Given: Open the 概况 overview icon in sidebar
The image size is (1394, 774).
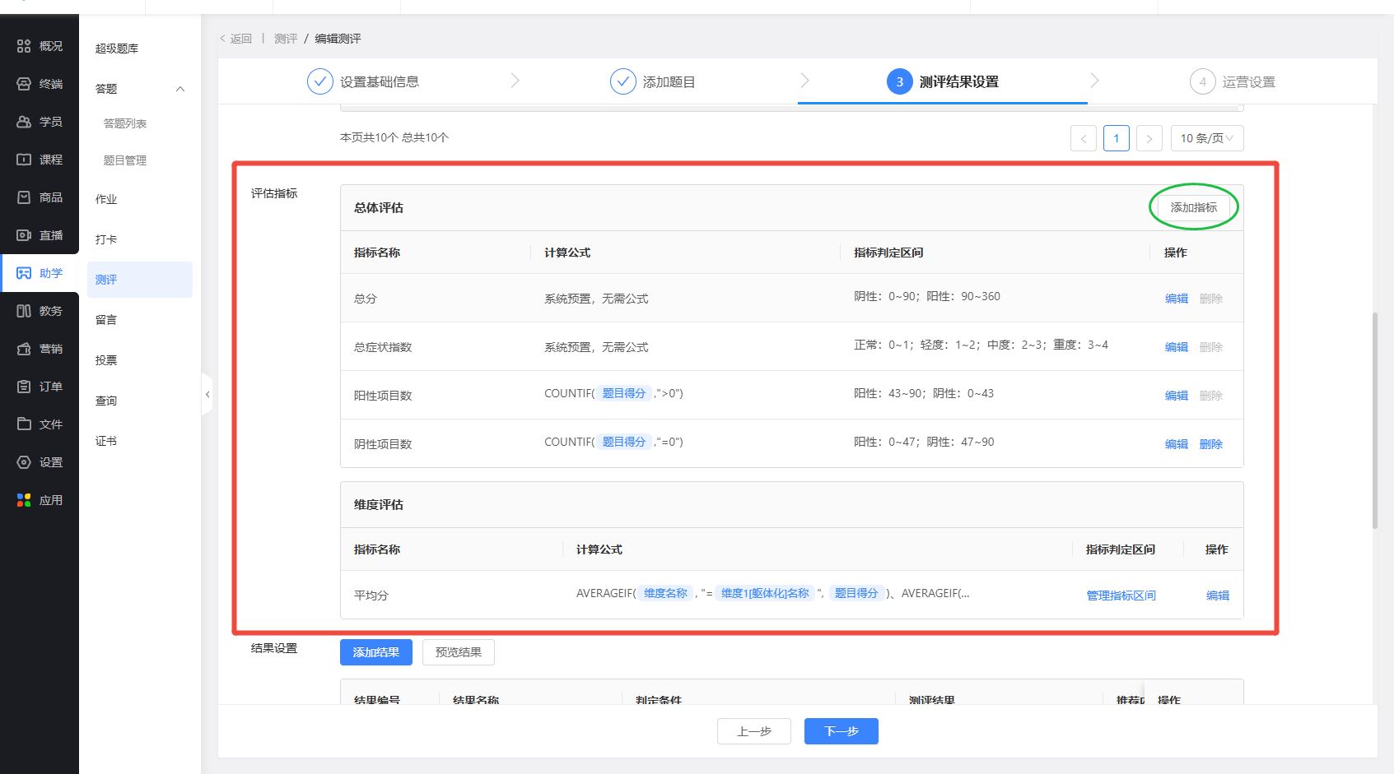Looking at the screenshot, I should (x=24, y=46).
